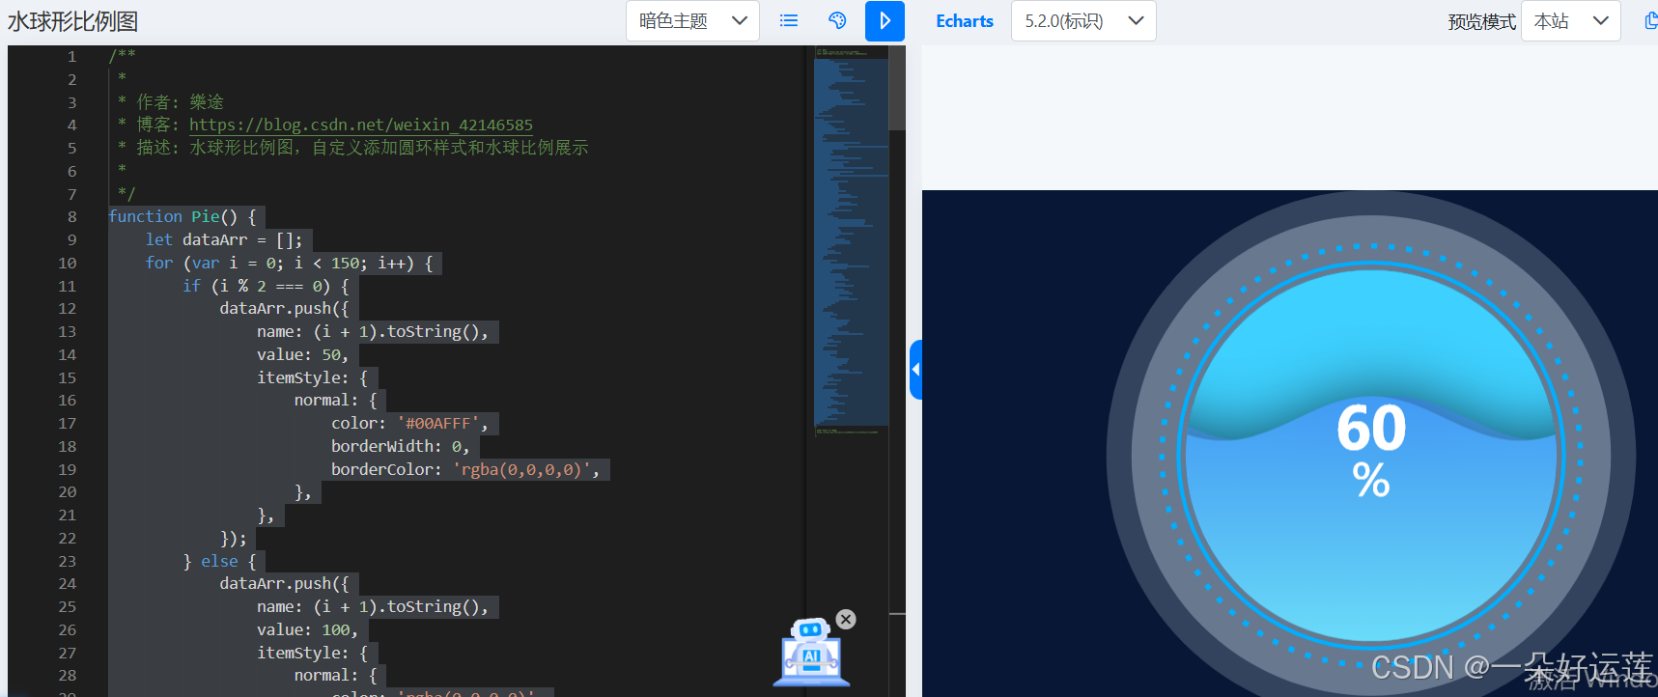Click the 'if (i % 2 === 0) {' line
The width and height of the screenshot is (1658, 697).
[x=266, y=286]
